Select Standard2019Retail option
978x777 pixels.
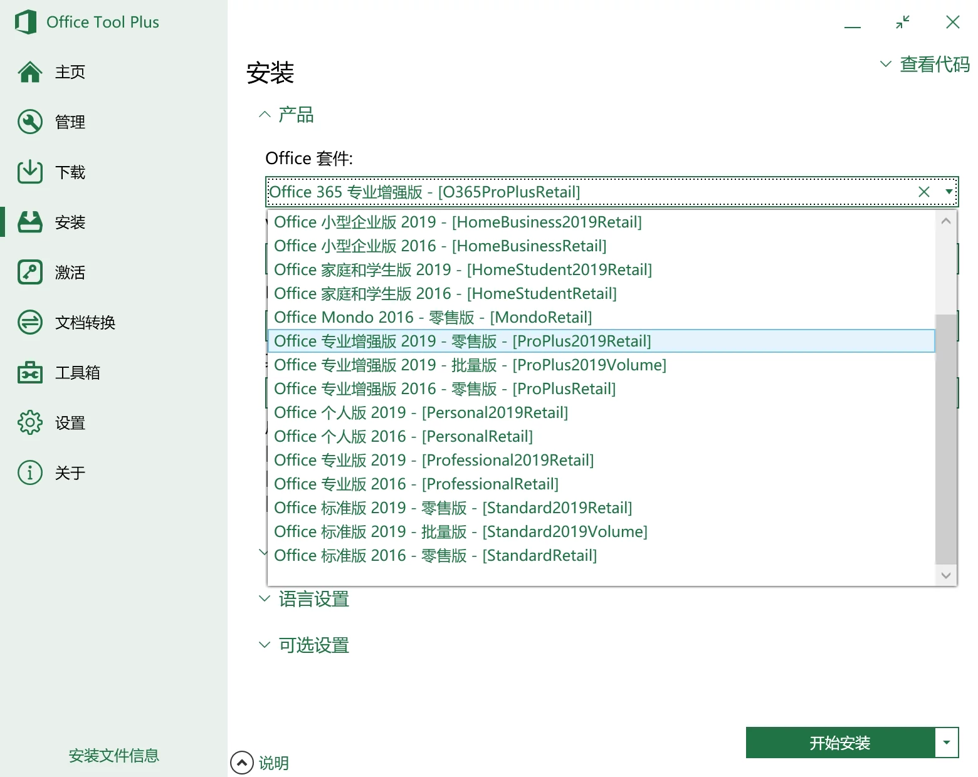[x=601, y=508]
